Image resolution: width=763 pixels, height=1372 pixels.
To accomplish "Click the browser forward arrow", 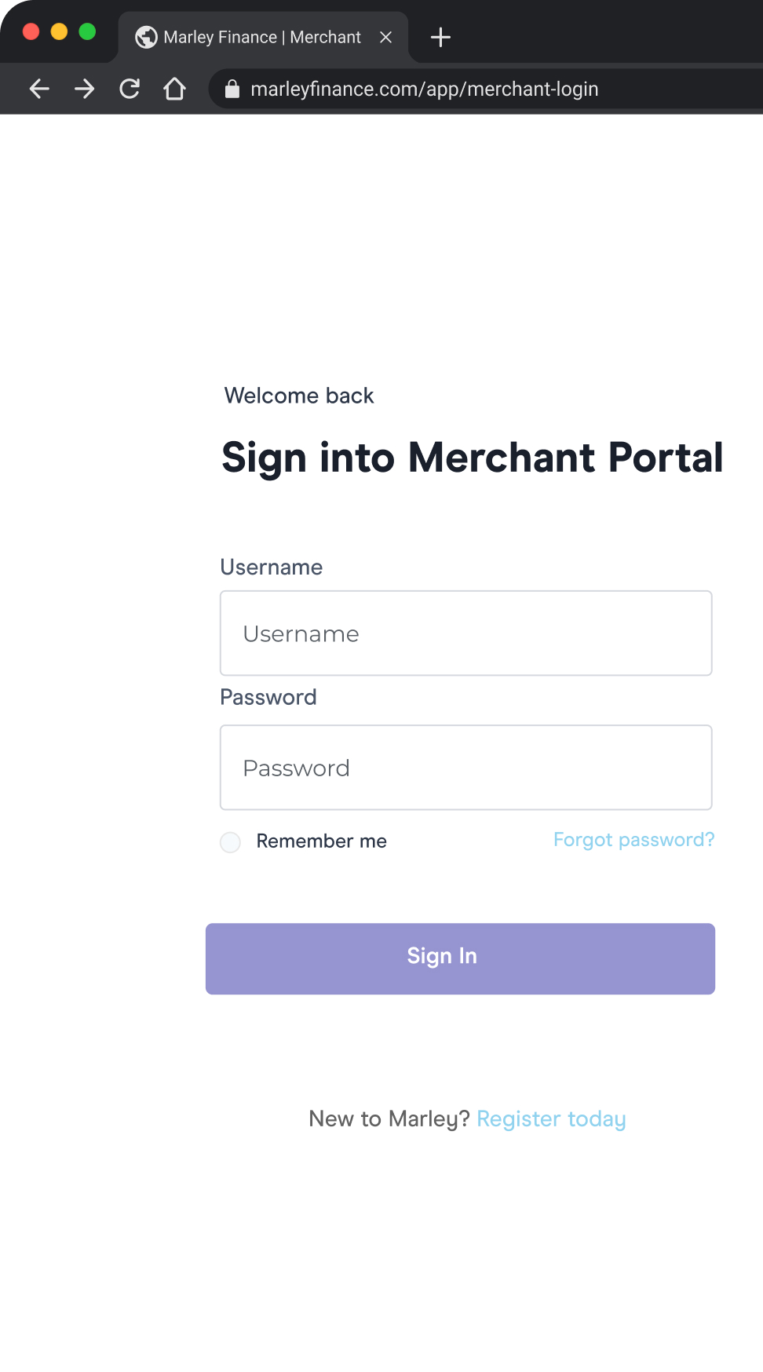I will (83, 89).
